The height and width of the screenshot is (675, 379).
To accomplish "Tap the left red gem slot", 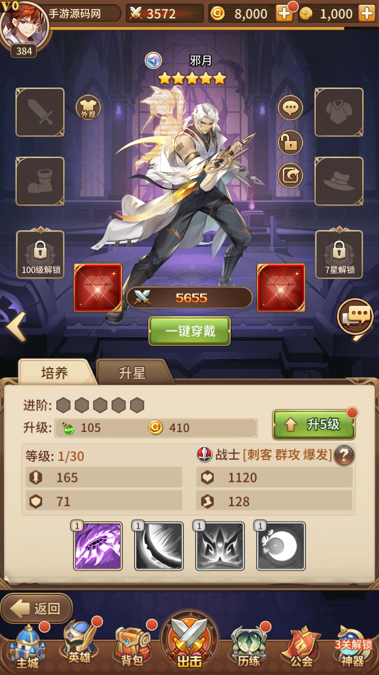I will tap(98, 287).
